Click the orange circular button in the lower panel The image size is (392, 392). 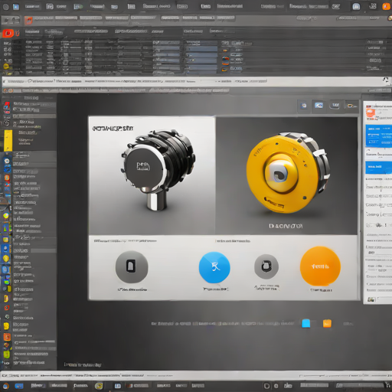[x=320, y=266]
